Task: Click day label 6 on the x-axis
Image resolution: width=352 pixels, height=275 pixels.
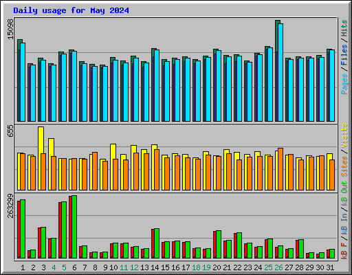Action: [74, 267]
